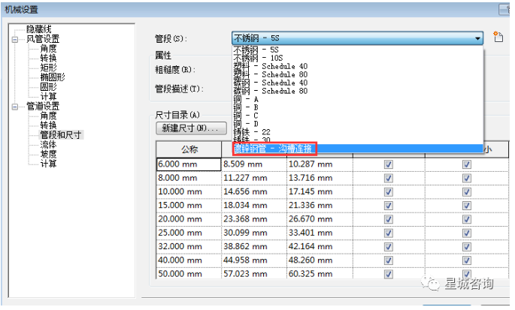515x310 pixels.
Task: Choose 镀锌钢管 - 沟槽连接 option
Action: (x=358, y=149)
